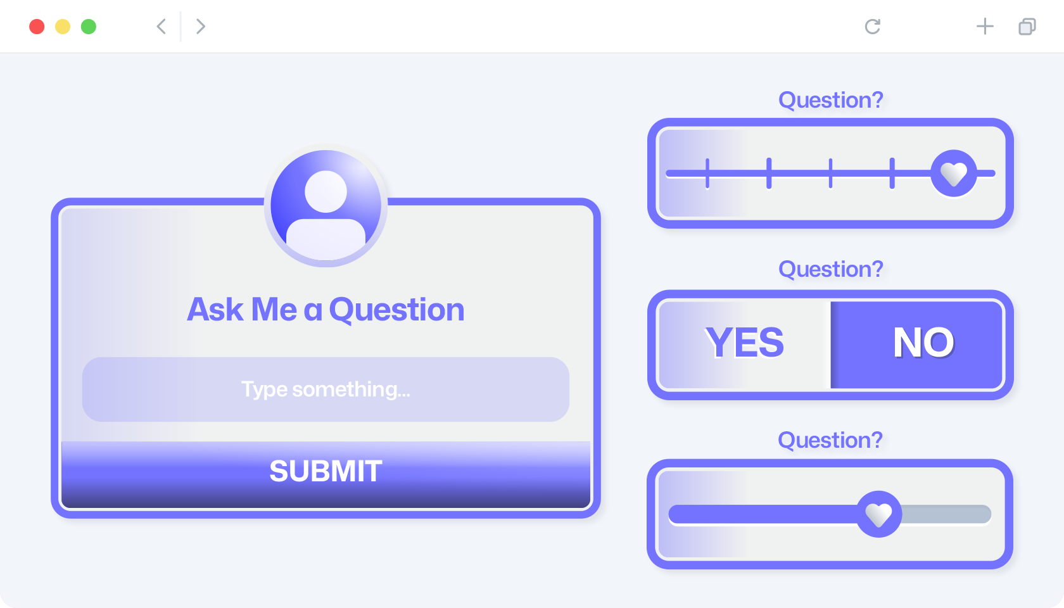Click the browser back arrow
This screenshot has height=608, width=1064.
tap(161, 26)
